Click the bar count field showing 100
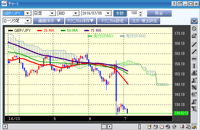200x130 pixels. point(132,13)
